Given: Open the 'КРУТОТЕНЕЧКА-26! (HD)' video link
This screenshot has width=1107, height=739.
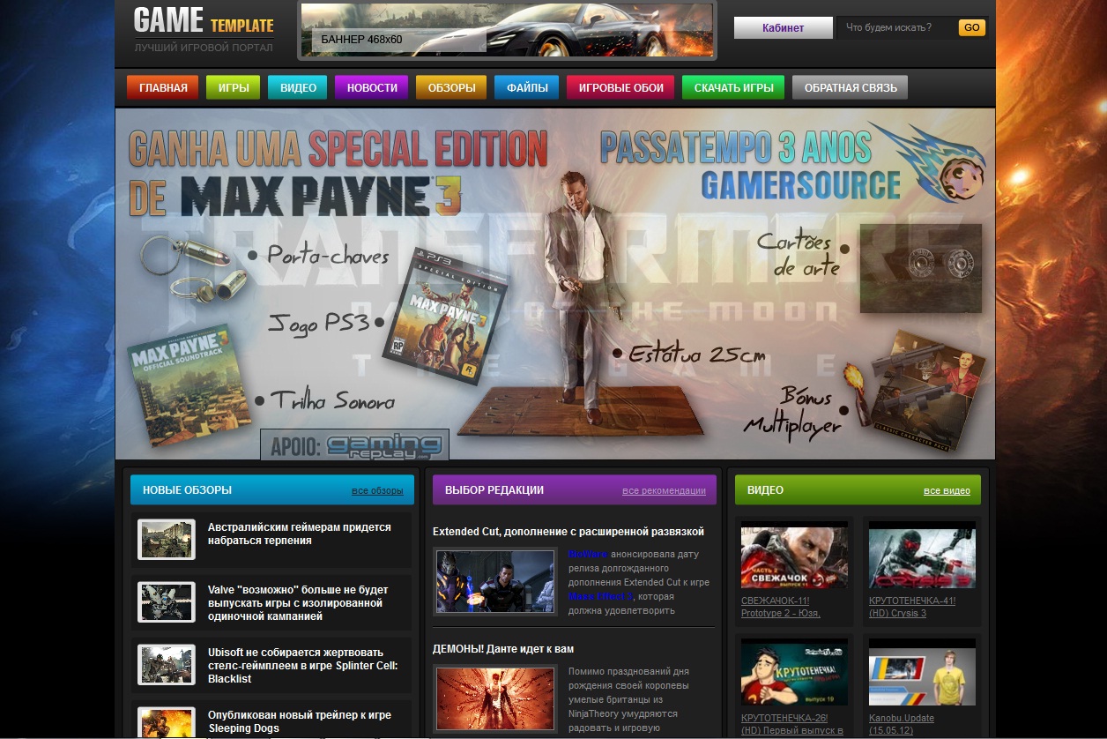Looking at the screenshot, I should click(792, 724).
